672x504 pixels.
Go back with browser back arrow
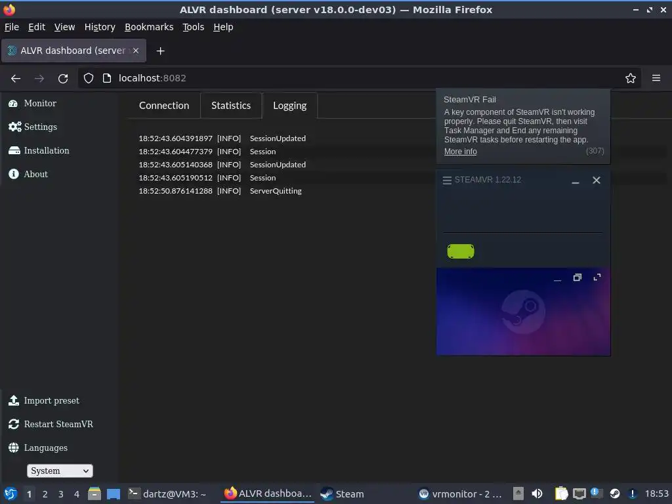[16, 79]
